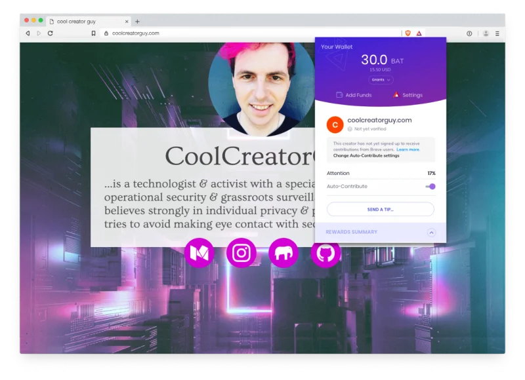Open the Brave Rewards triangle icon
525x380 pixels.
[419, 33]
